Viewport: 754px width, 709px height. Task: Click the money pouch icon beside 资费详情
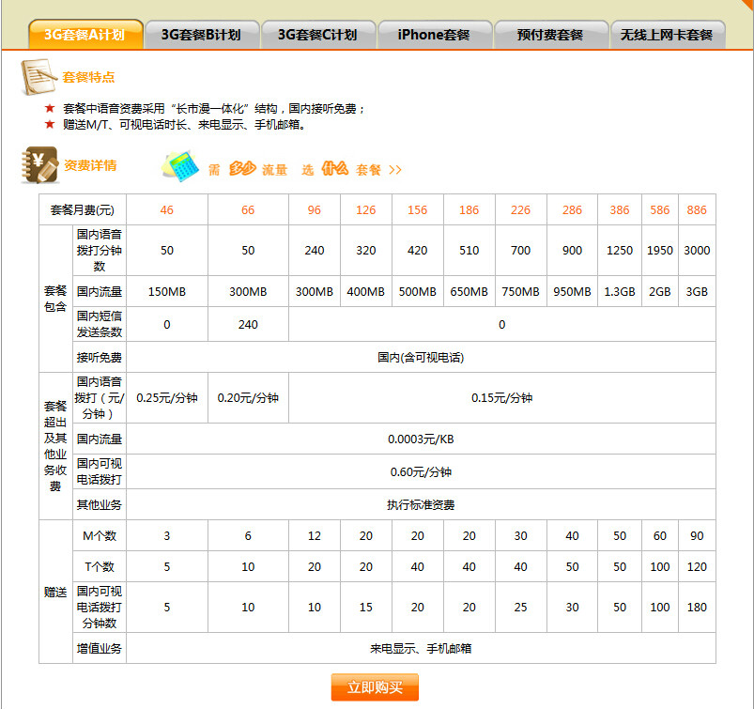pos(39,165)
